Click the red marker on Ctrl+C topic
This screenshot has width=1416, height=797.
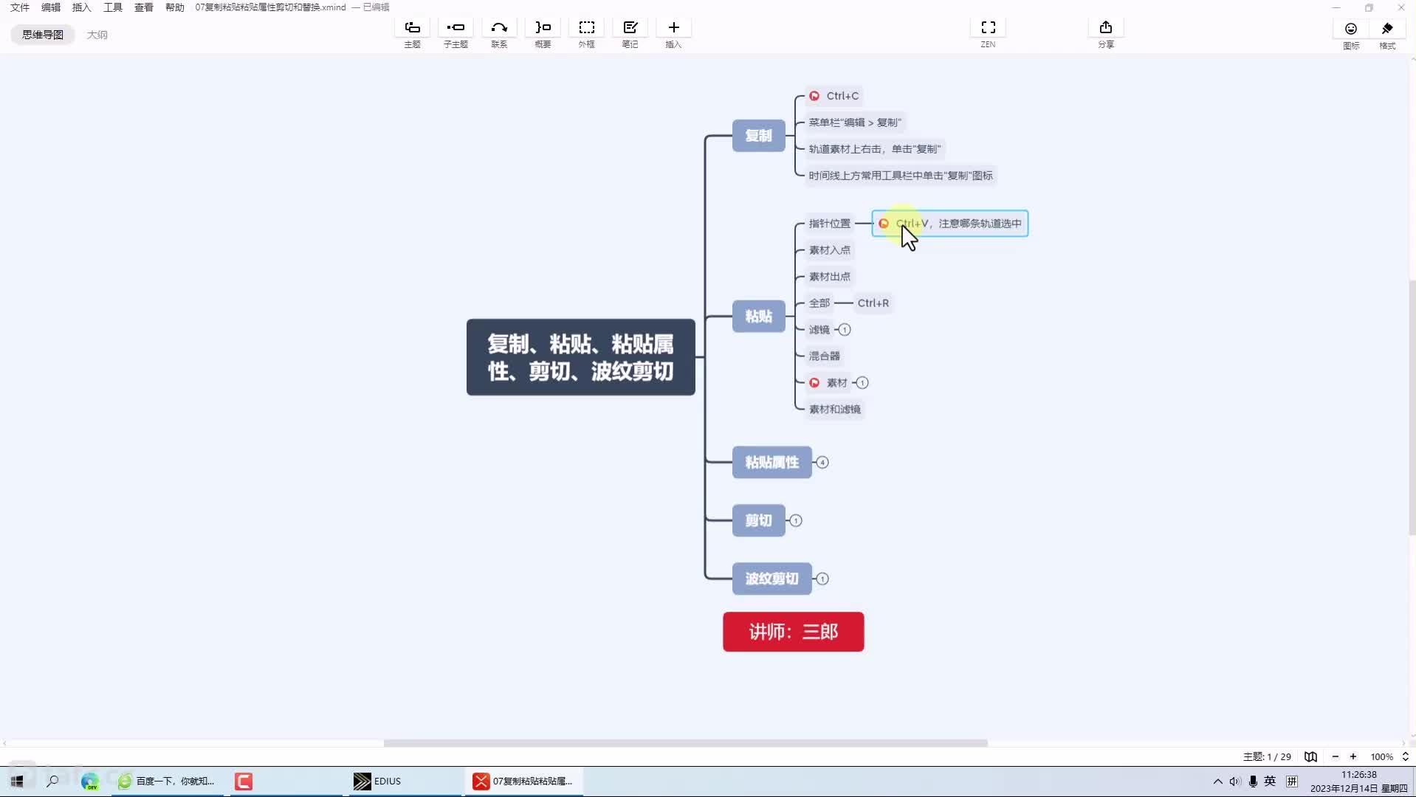(814, 96)
